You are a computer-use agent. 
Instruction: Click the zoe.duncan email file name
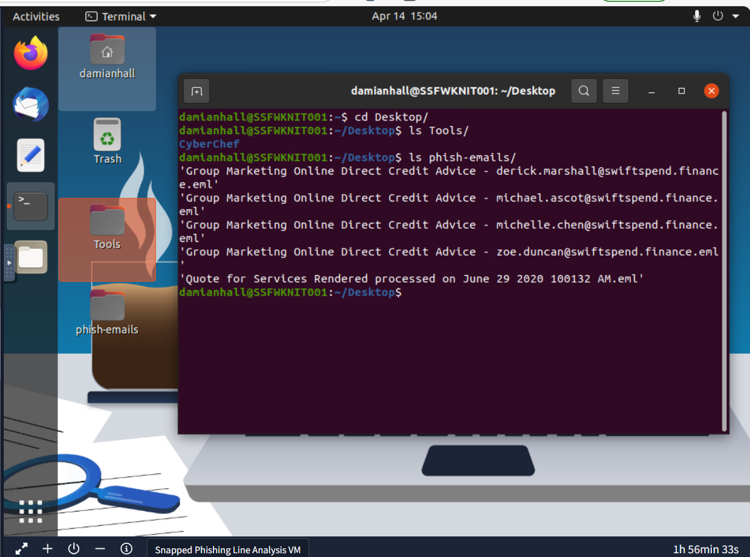pyautogui.click(x=448, y=258)
